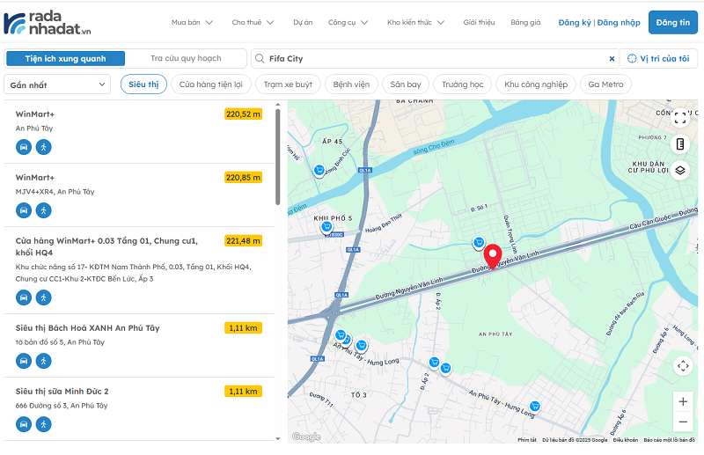
Task: Click car icon for WinMart+ MJV4+XR4
Action: click(24, 210)
